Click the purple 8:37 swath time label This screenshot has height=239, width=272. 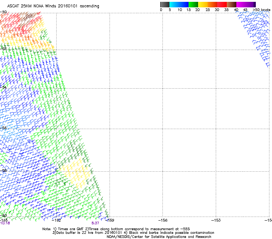tap(95, 223)
